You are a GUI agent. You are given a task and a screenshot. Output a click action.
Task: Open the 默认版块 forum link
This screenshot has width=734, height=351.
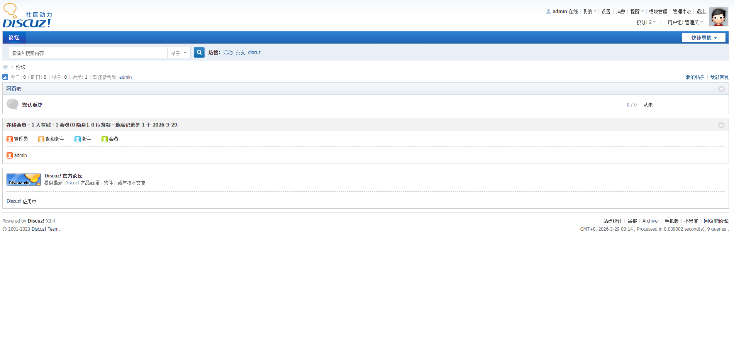pyautogui.click(x=32, y=105)
